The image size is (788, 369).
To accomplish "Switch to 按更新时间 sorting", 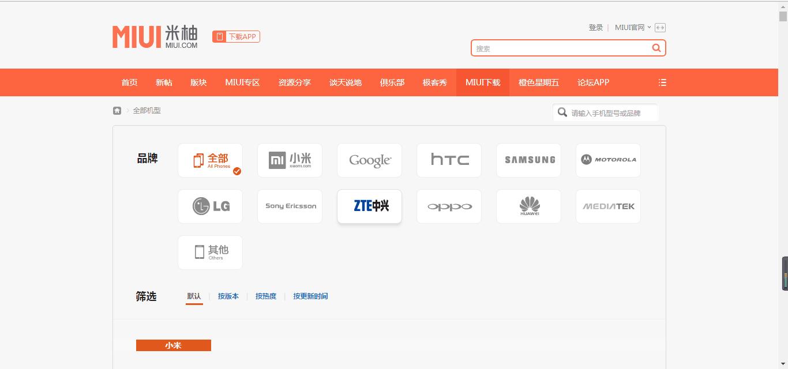I will click(x=310, y=296).
